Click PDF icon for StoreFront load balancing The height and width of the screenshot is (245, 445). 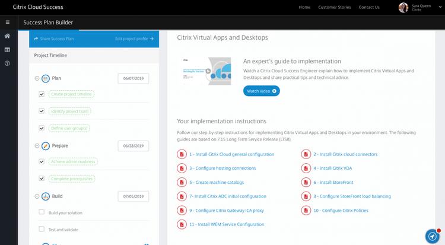tap(306, 196)
